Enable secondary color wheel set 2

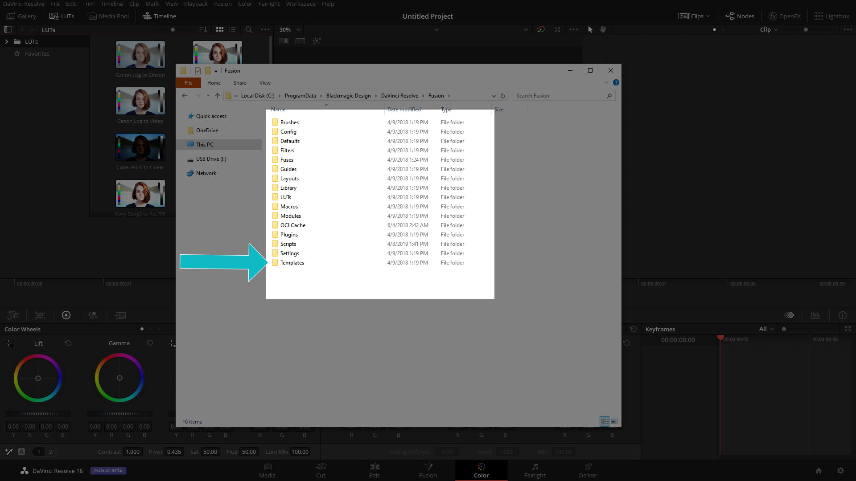click(x=51, y=452)
